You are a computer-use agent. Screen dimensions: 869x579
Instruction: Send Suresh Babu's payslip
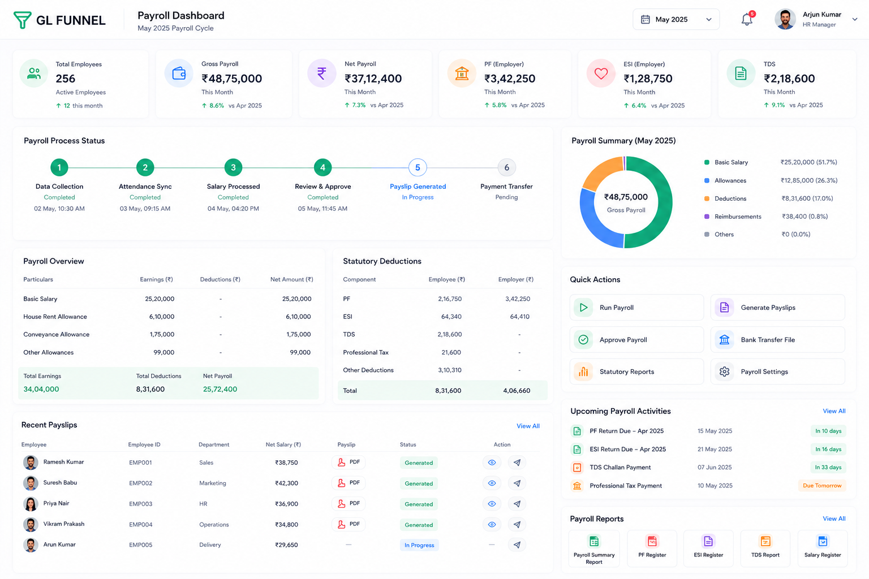517,483
